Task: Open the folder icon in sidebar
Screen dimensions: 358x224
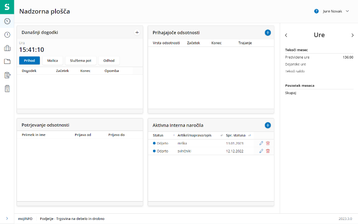Action: [x=7, y=62]
